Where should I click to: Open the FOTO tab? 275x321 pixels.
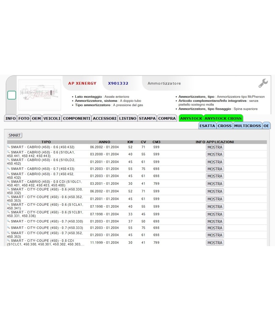point(24,118)
